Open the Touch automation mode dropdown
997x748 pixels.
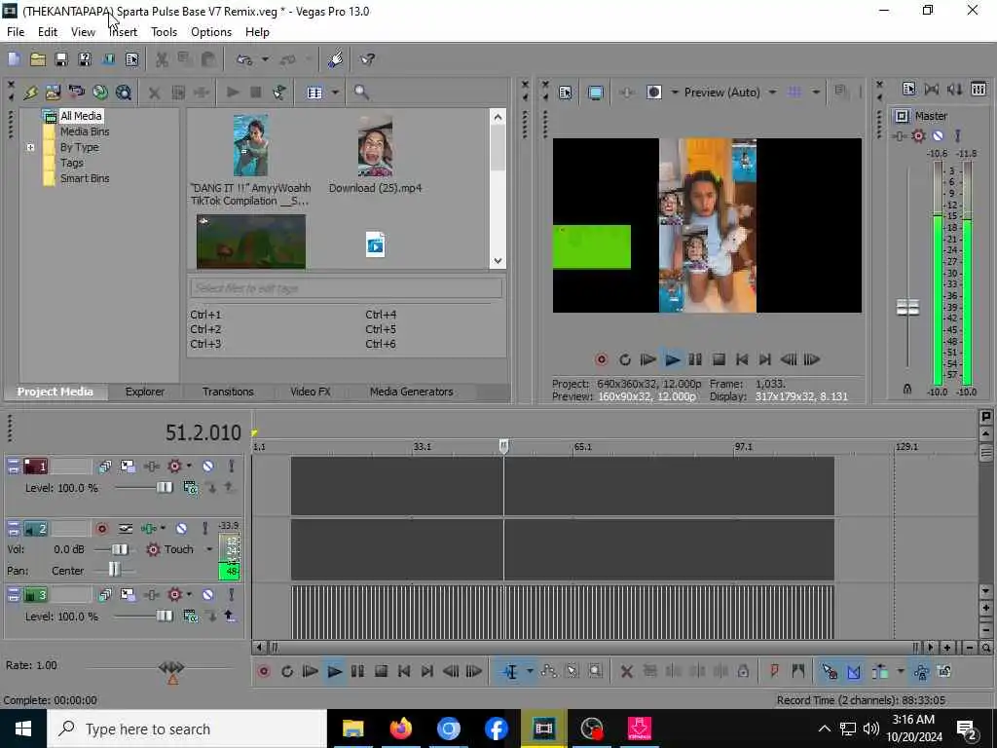click(x=209, y=549)
